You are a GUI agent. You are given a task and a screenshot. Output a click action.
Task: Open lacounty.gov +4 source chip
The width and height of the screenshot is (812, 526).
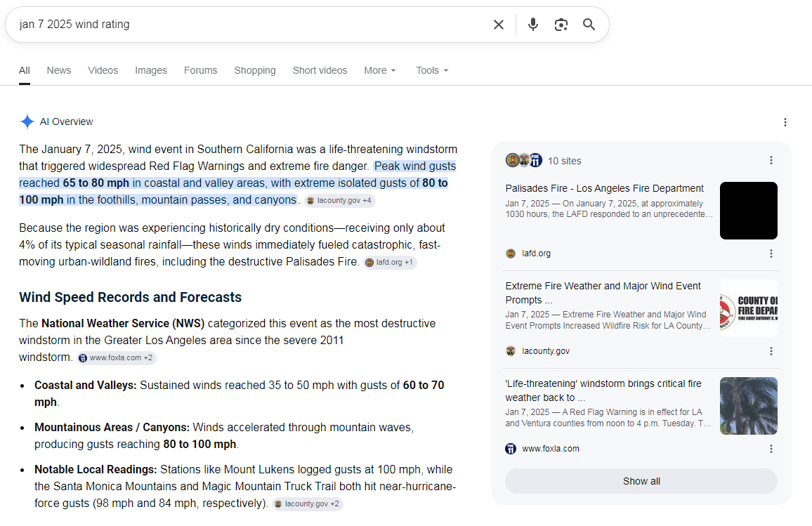[340, 200]
